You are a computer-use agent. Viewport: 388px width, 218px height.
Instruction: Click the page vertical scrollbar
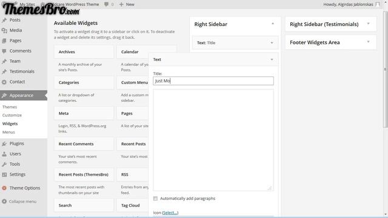[386, 69]
